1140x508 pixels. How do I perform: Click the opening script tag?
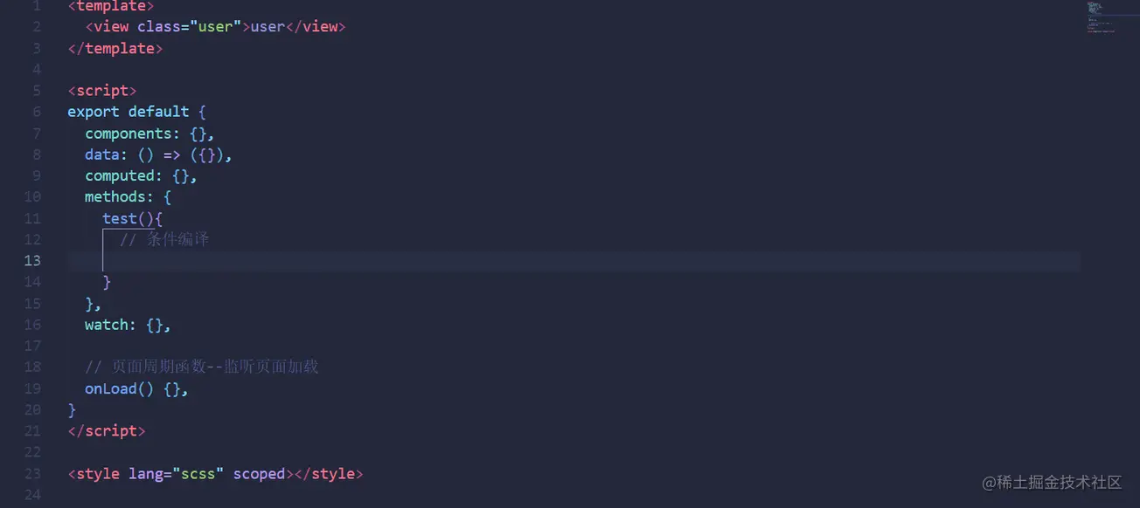(x=102, y=91)
